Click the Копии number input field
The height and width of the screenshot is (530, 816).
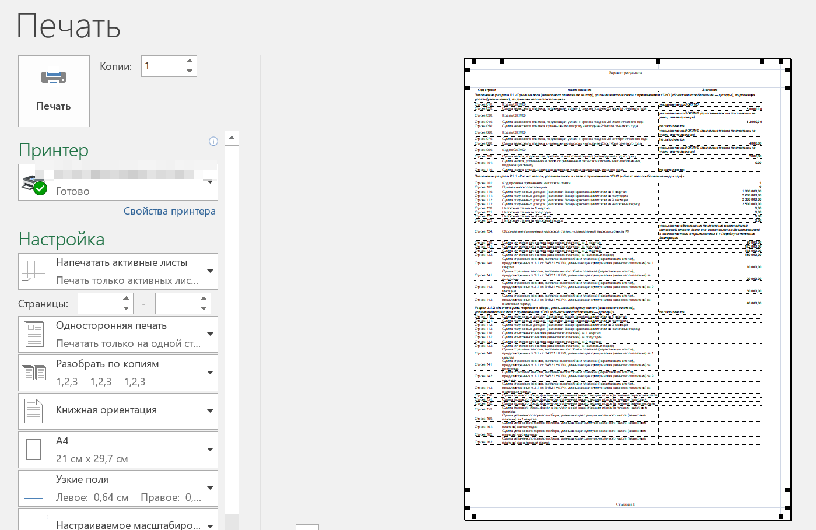click(x=163, y=66)
